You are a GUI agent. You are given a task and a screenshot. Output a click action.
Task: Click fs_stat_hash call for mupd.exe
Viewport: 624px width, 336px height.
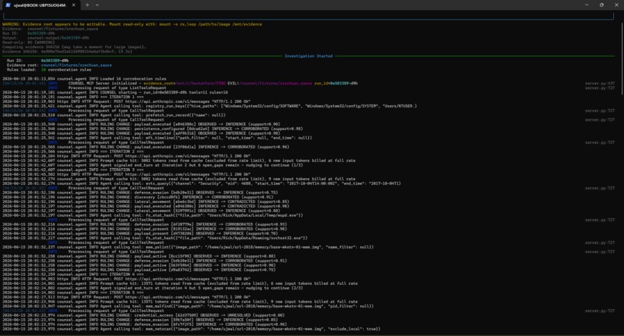click(153, 215)
